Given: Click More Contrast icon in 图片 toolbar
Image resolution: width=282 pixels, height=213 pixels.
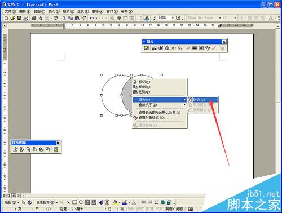Looking at the screenshot, I should coord(161,48).
